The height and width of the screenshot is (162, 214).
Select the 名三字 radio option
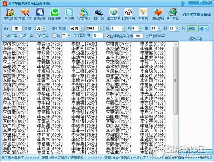click(x=42, y=36)
